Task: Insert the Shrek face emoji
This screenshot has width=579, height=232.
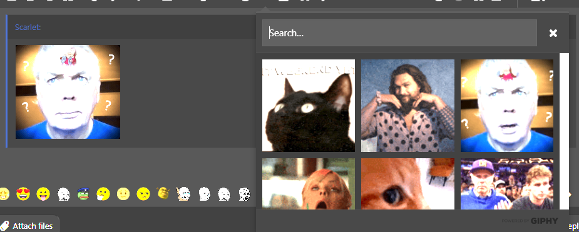Action: click(x=163, y=193)
